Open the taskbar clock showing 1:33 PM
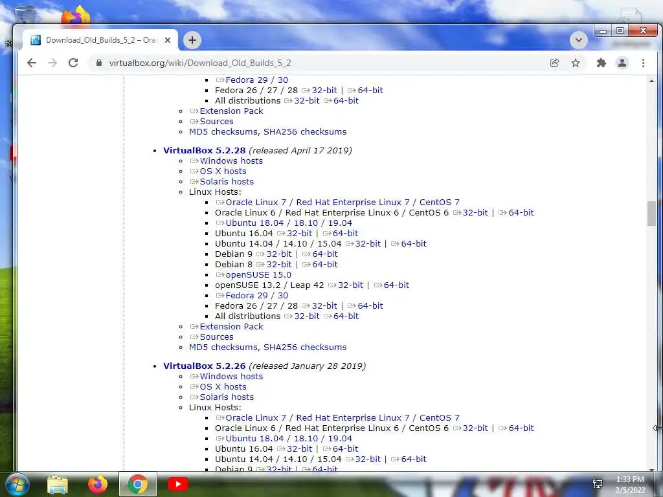Screen dimensions: 663x497 point(630,485)
